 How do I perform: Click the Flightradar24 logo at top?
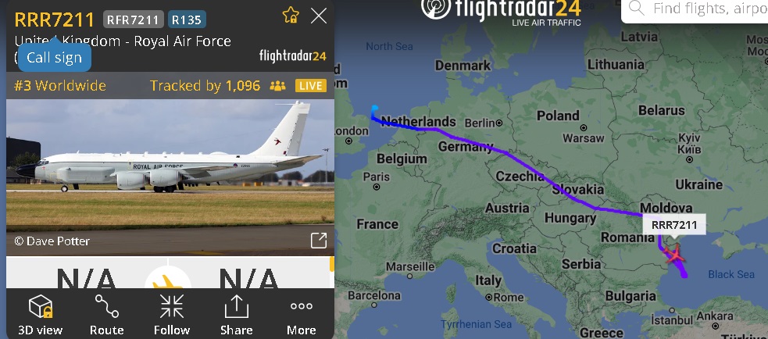point(501,11)
